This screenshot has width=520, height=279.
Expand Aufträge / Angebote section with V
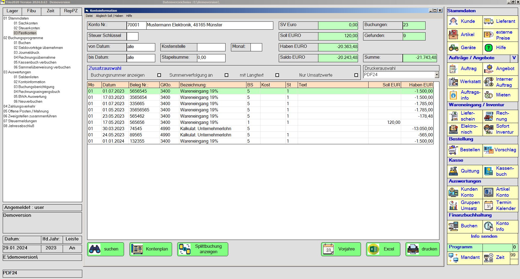(x=514, y=58)
